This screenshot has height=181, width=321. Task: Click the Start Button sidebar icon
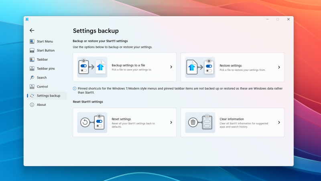point(32,51)
